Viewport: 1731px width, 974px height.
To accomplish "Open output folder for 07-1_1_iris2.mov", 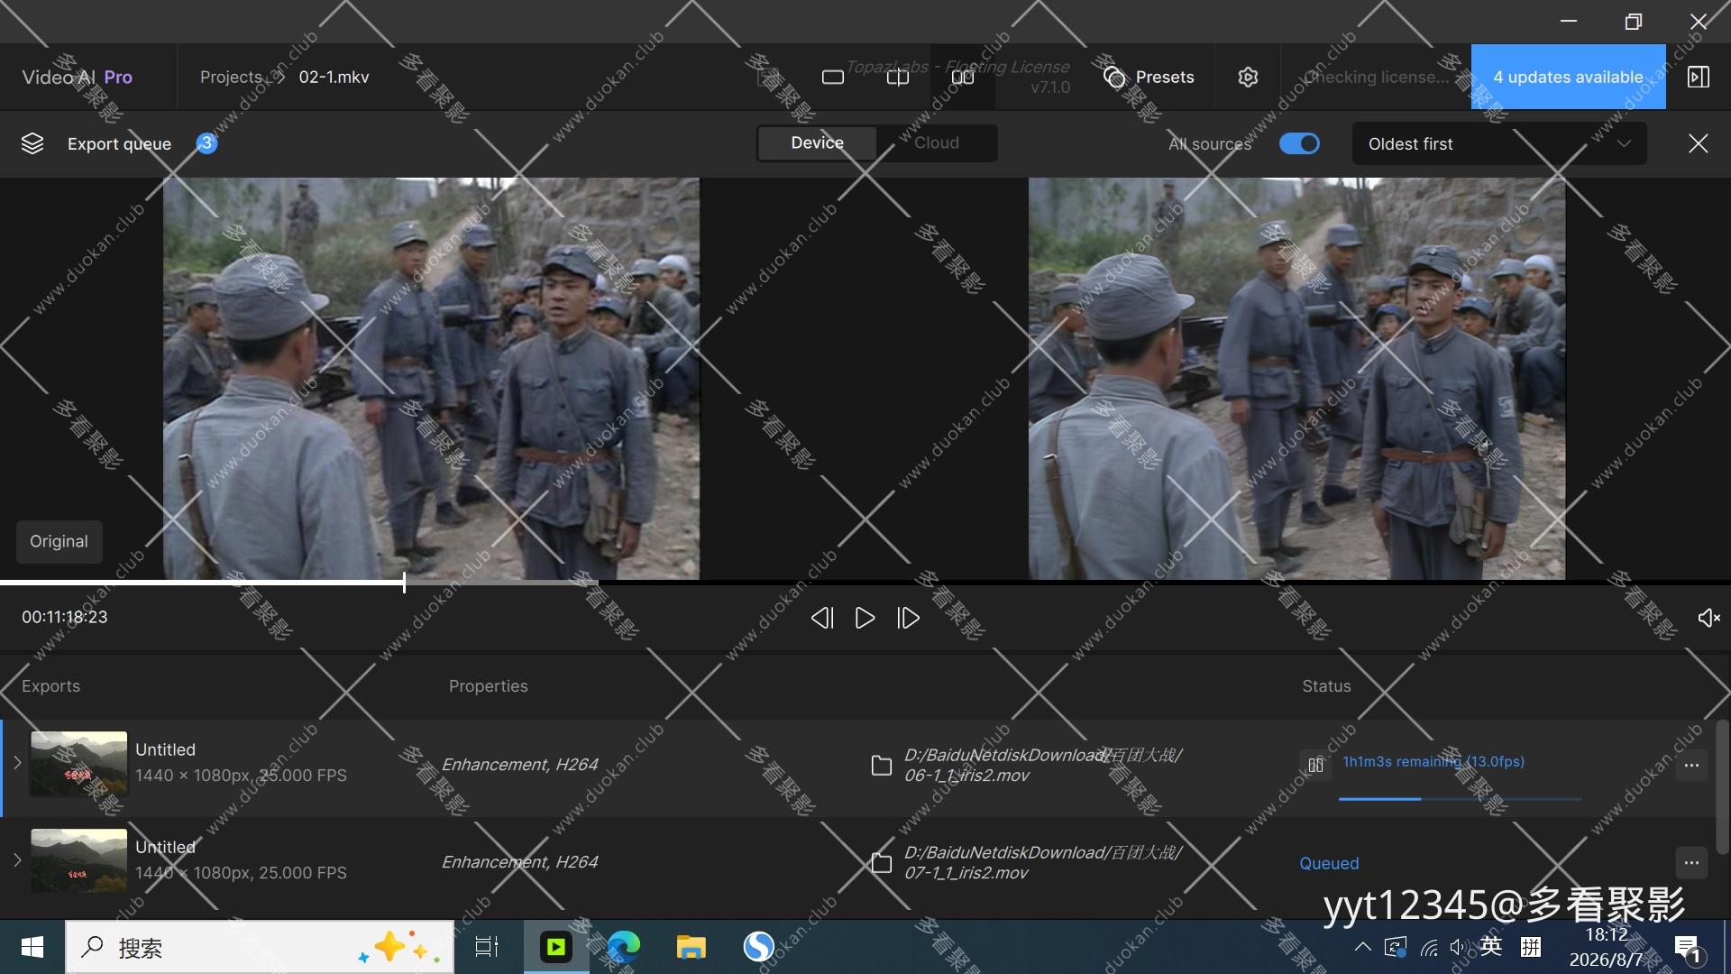I will coord(881,863).
